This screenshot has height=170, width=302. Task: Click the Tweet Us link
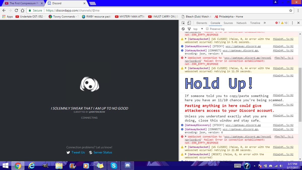click(78, 152)
